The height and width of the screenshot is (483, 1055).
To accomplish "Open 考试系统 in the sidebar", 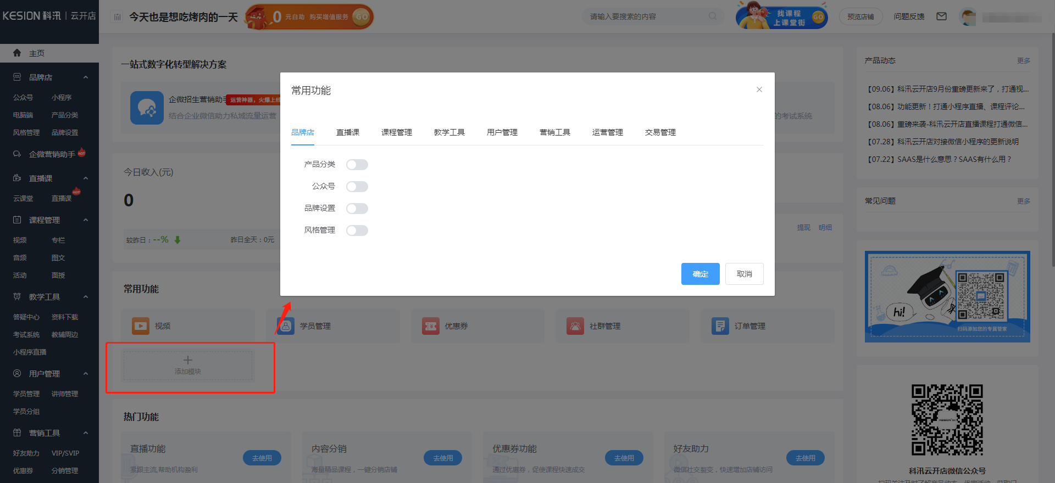I will tap(26, 334).
